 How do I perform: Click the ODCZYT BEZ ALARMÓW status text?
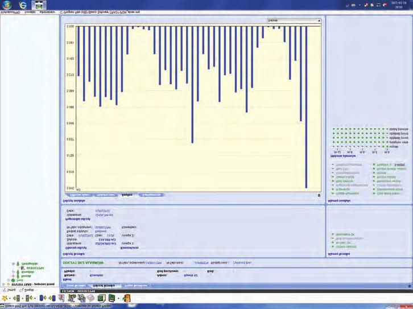(83, 263)
